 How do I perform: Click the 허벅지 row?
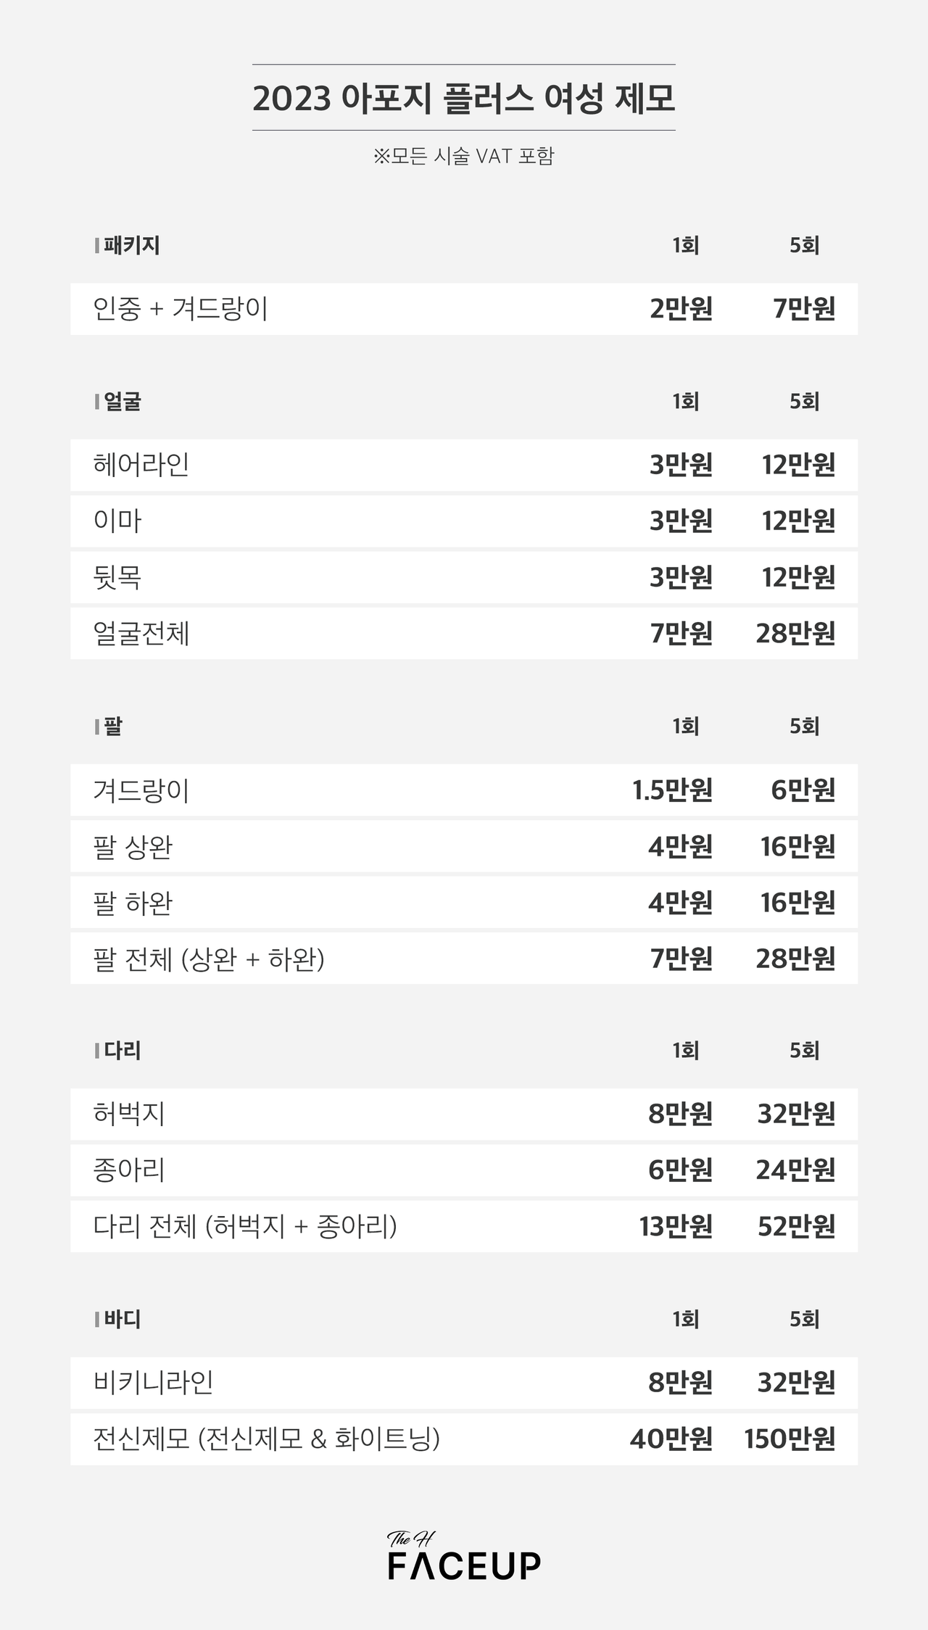pos(464,1114)
